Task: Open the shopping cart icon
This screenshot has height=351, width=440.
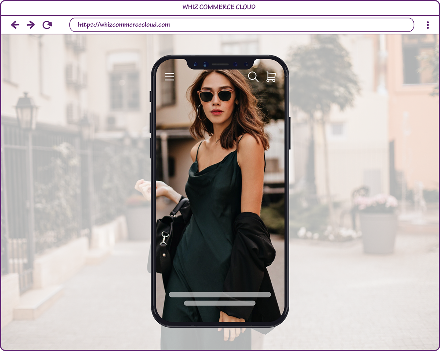Action: point(271,77)
